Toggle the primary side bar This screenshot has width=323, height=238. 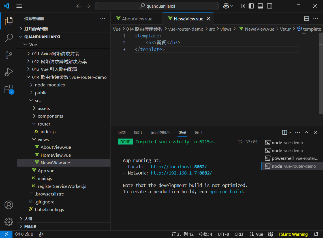(251, 6)
